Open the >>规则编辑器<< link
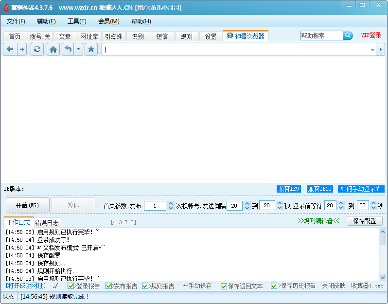Screen dimensions: 388x304 (319, 220)
